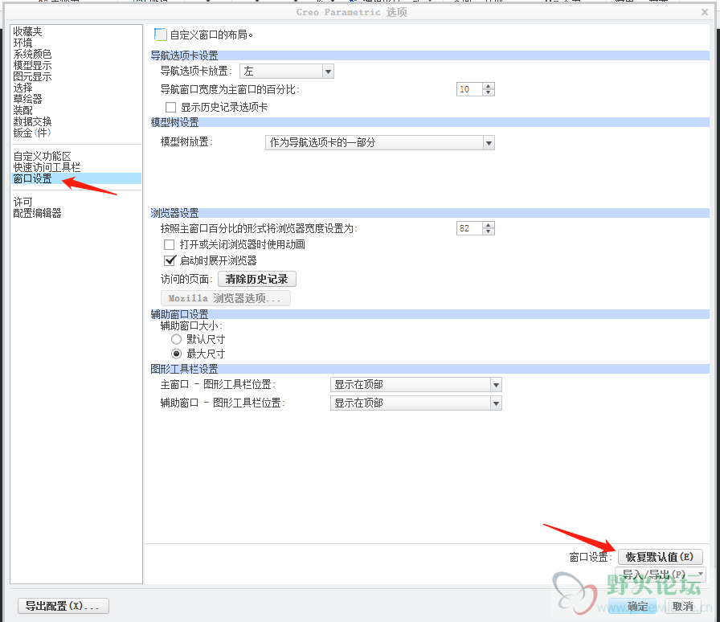Open 草绘器 options
Image resolution: width=720 pixels, height=622 pixels.
(27, 99)
